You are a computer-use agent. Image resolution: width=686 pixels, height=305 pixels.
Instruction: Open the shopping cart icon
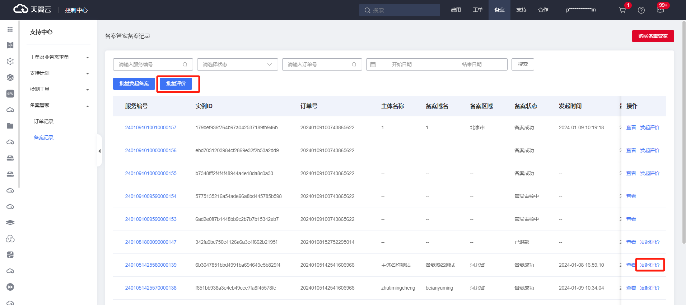click(622, 10)
